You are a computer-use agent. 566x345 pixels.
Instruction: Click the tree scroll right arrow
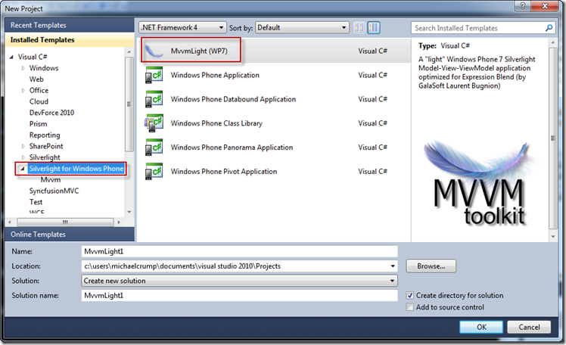click(119, 222)
